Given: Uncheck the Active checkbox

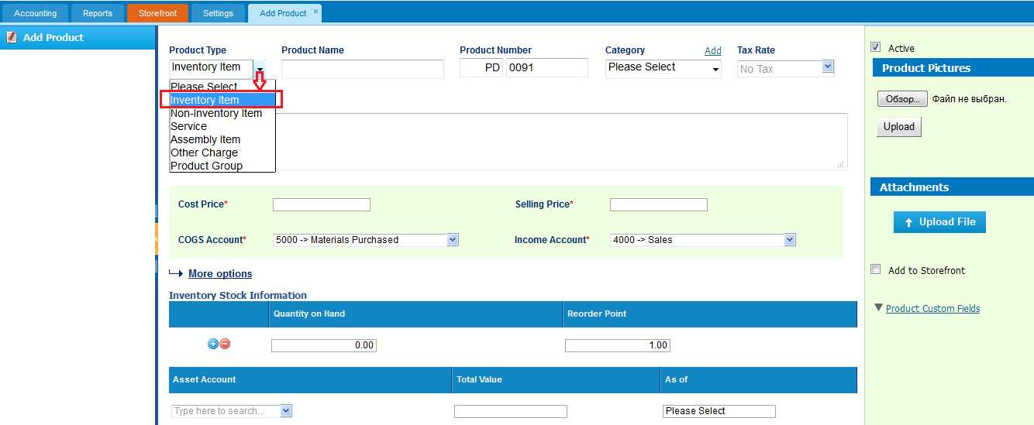Looking at the screenshot, I should (876, 47).
